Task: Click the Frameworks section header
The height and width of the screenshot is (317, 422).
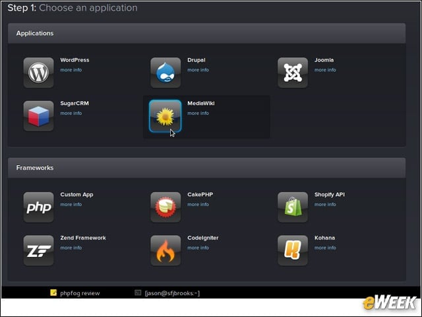Action: click(206, 168)
